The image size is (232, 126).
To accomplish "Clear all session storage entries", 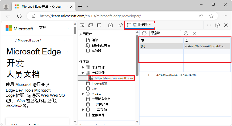I will click(186, 33).
